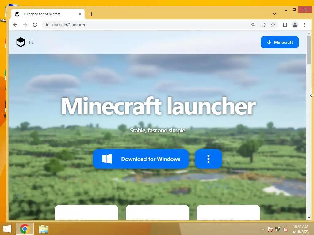Click the TL cube logo icon
The height and width of the screenshot is (235, 314).
[x=21, y=42]
